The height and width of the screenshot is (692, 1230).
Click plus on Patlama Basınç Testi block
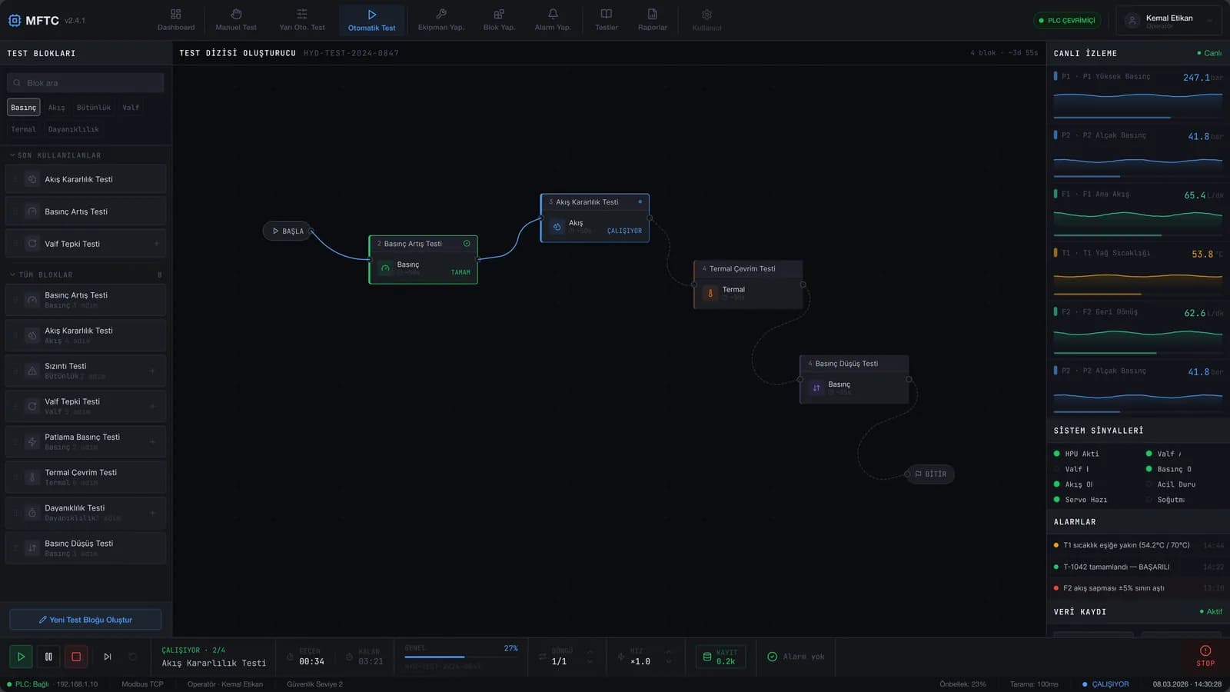tap(152, 441)
